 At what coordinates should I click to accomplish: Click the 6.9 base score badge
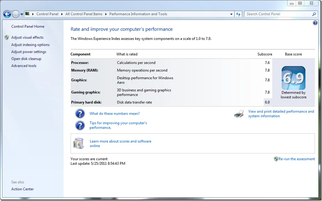293,78
